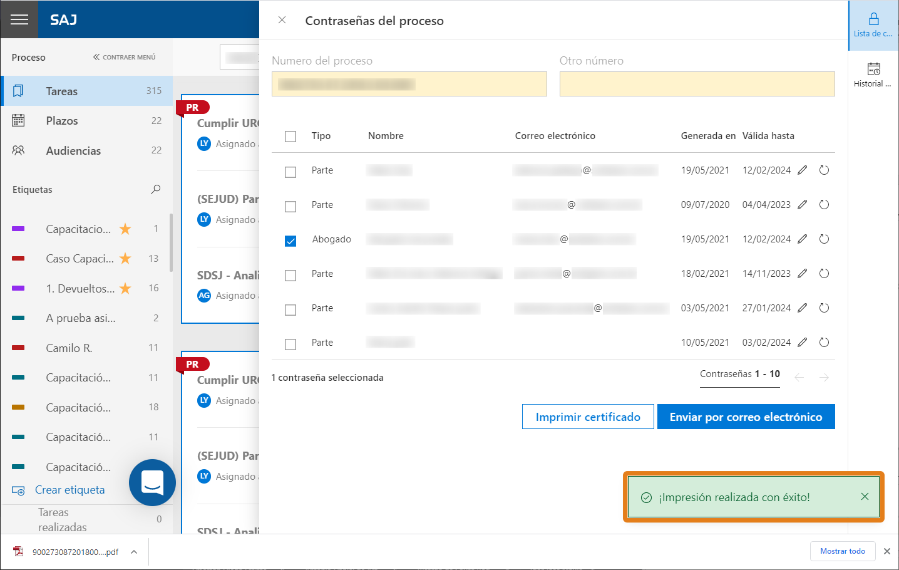899x570 pixels.
Task: Click star on Capacitacio... etiqueta
Action: pos(125,229)
